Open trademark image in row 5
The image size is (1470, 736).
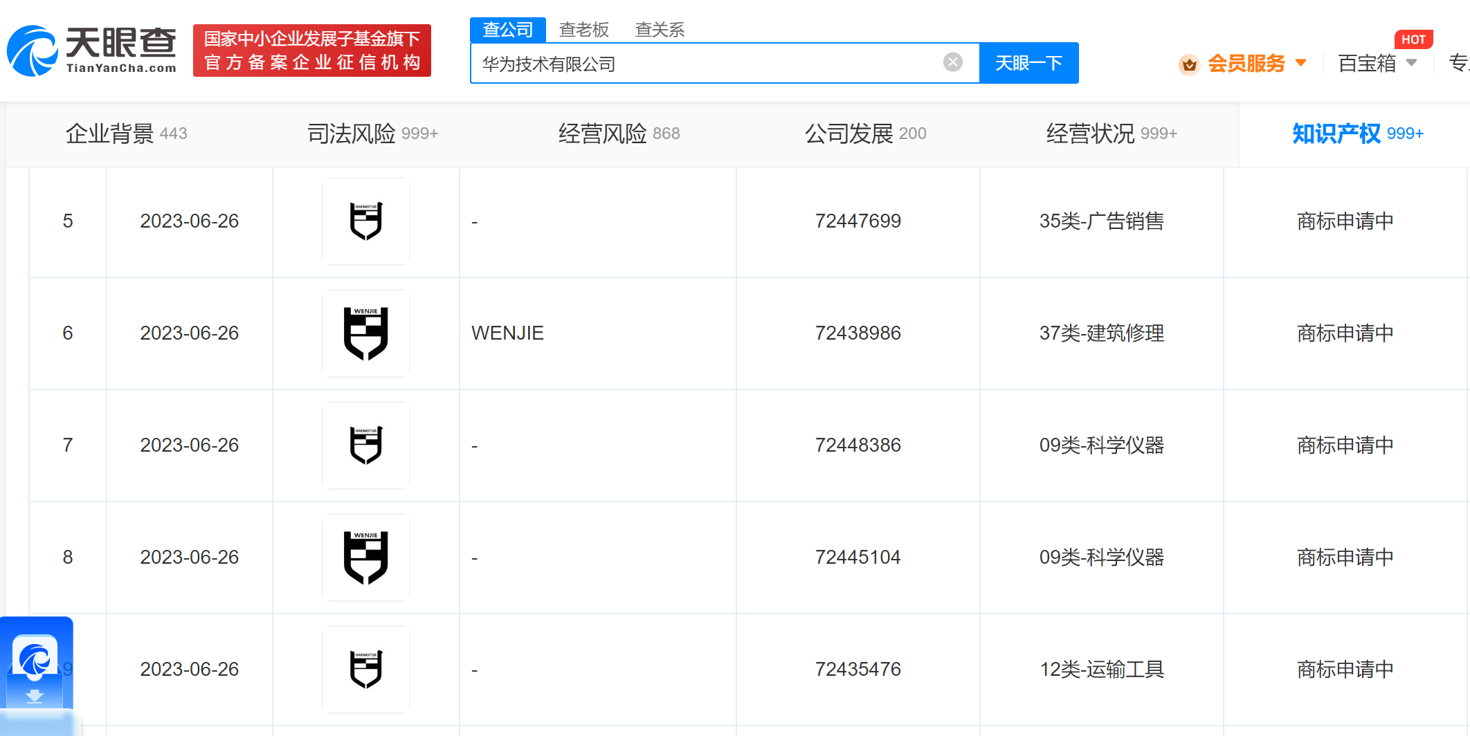click(x=366, y=221)
